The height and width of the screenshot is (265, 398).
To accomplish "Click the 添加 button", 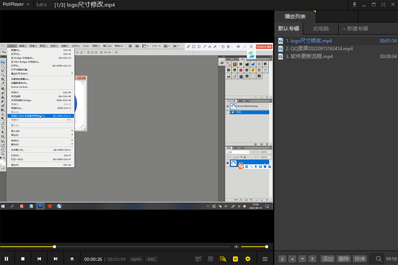I will (x=327, y=259).
